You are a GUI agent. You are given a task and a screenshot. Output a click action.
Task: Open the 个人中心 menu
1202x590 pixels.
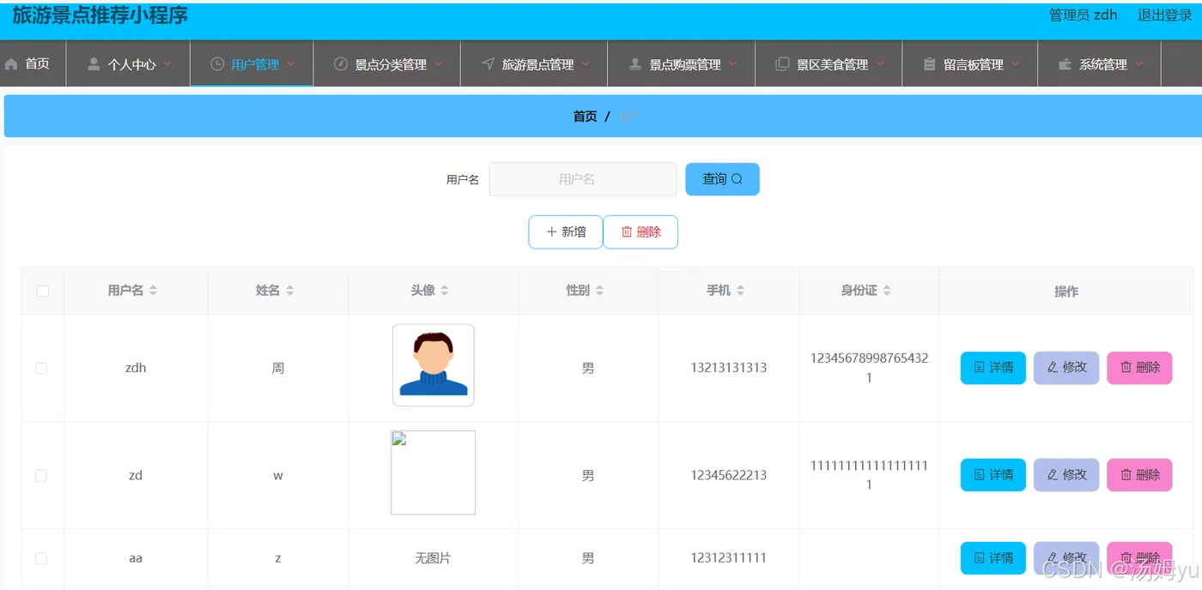click(129, 63)
